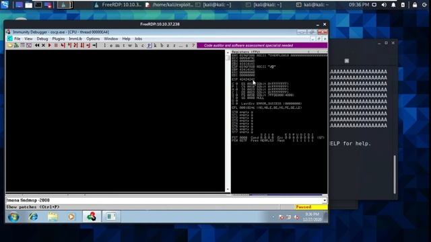Click the Close program X toolbar icon
The width and height of the screenshot is (431, 242).
pos(43,45)
